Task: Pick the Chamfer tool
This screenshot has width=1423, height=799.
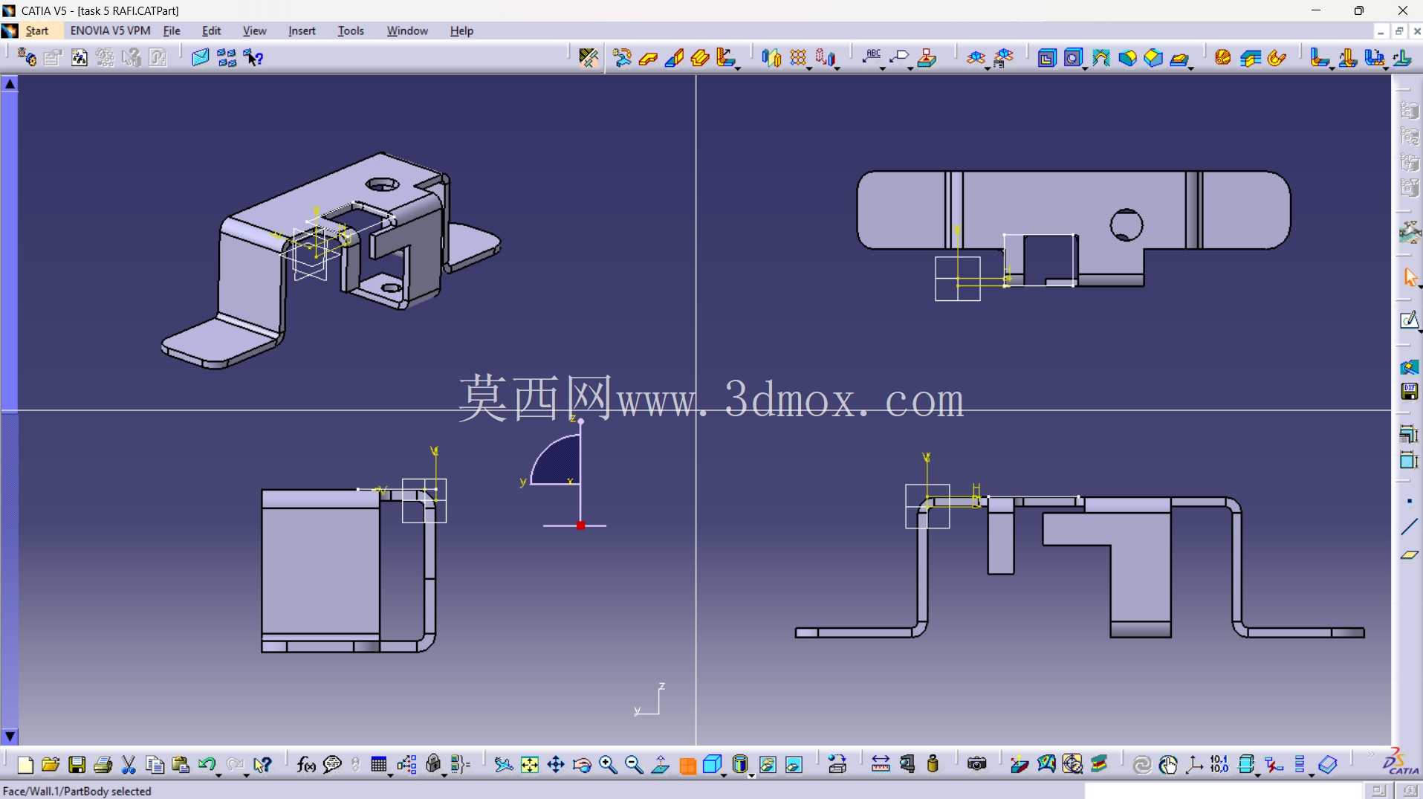Action: tap(1153, 58)
